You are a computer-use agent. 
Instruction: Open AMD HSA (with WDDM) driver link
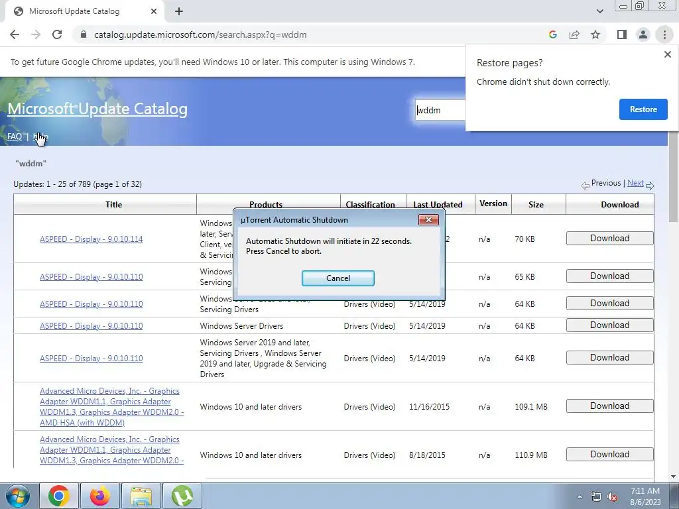(x=111, y=406)
